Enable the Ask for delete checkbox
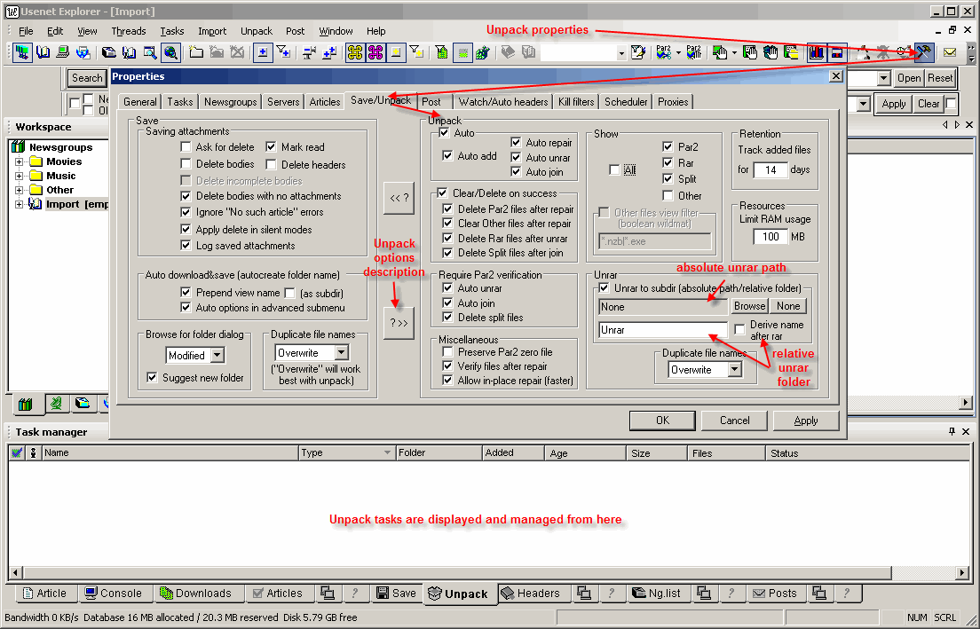 pyautogui.click(x=186, y=147)
